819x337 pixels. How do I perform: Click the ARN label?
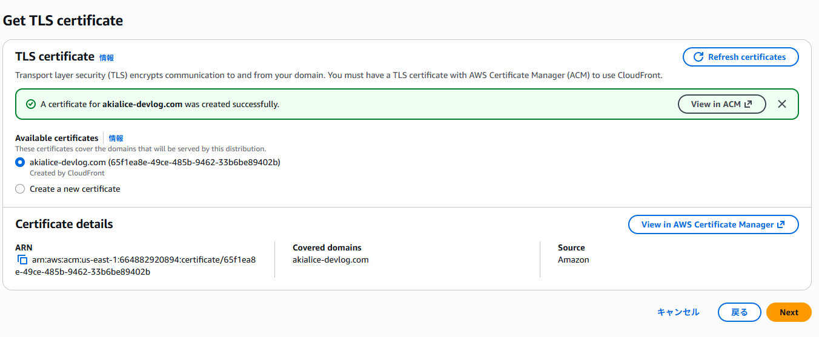coord(24,247)
